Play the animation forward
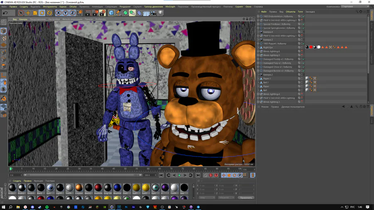The image size is (374, 210). click(180, 175)
